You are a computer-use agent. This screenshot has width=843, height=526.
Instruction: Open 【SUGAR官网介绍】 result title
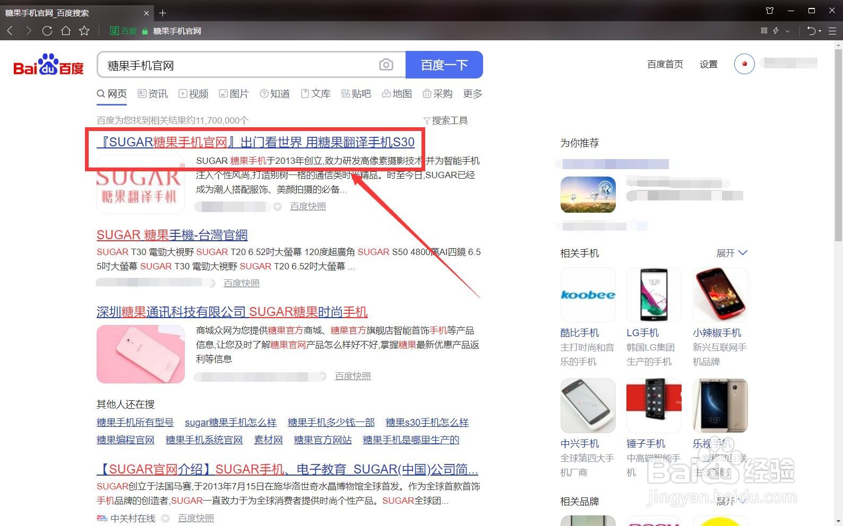coord(287,469)
